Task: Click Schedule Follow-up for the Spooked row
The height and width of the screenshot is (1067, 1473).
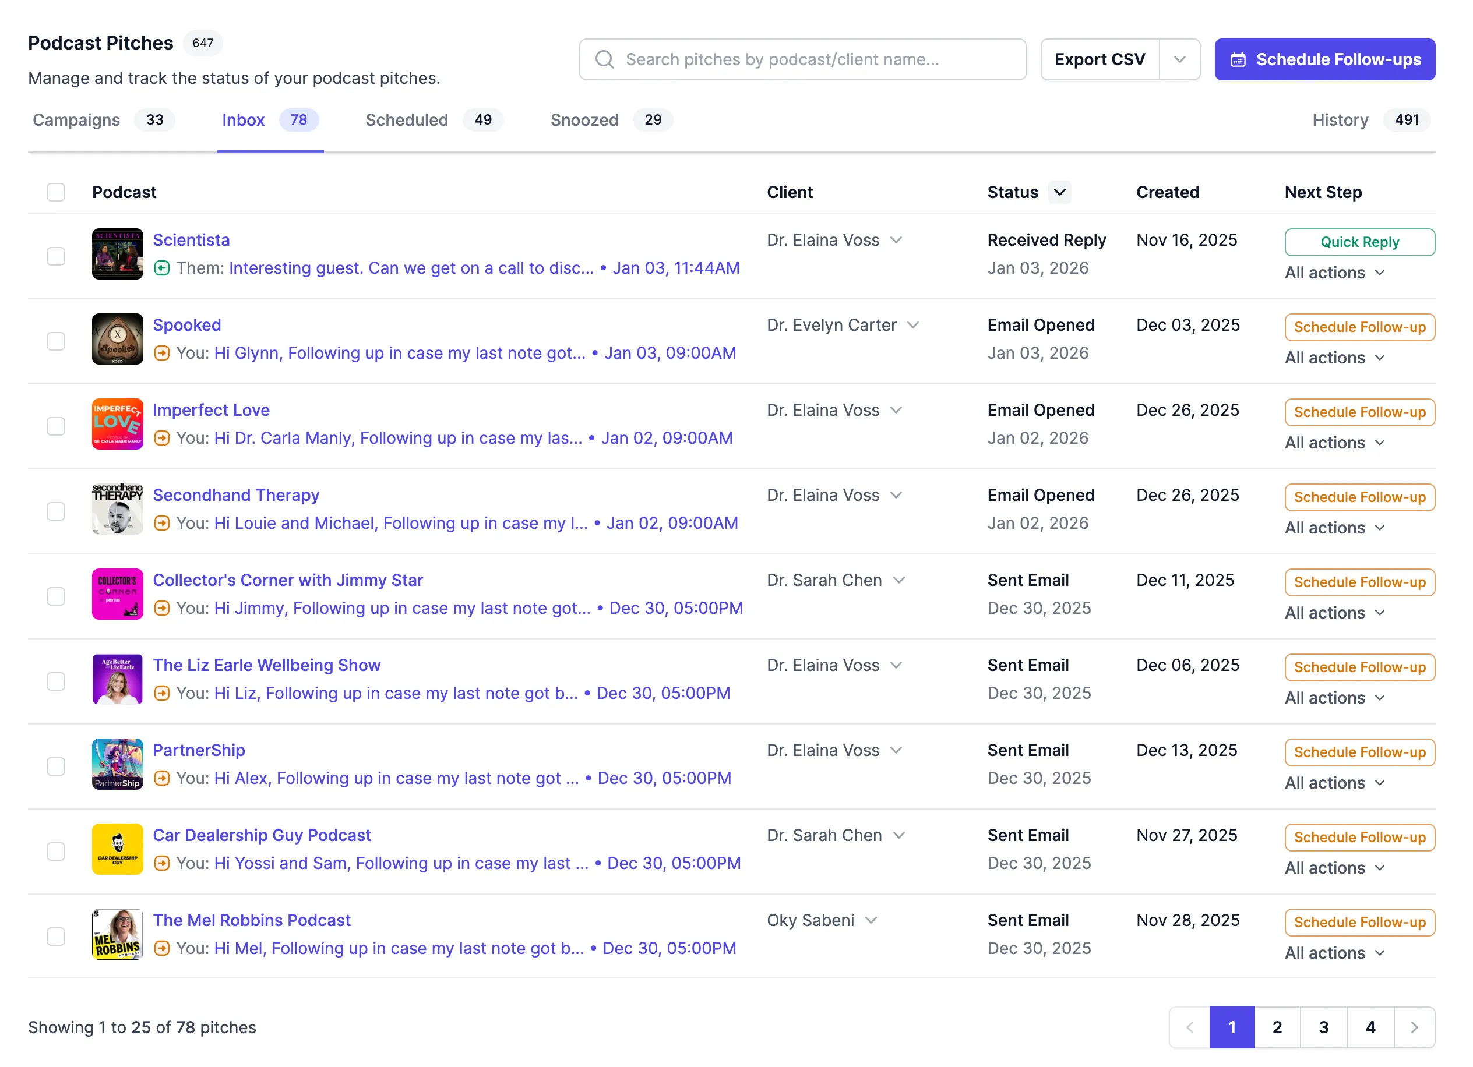Action: click(x=1359, y=327)
